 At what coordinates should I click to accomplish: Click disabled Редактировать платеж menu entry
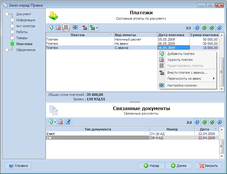(187, 66)
